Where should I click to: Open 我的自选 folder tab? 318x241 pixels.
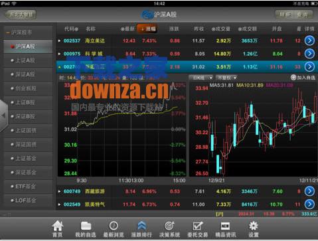coord(86,229)
